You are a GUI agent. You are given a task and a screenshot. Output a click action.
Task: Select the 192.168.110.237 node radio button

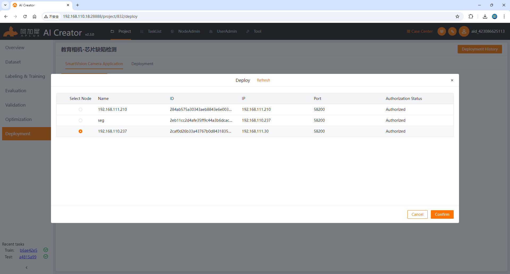point(80,131)
